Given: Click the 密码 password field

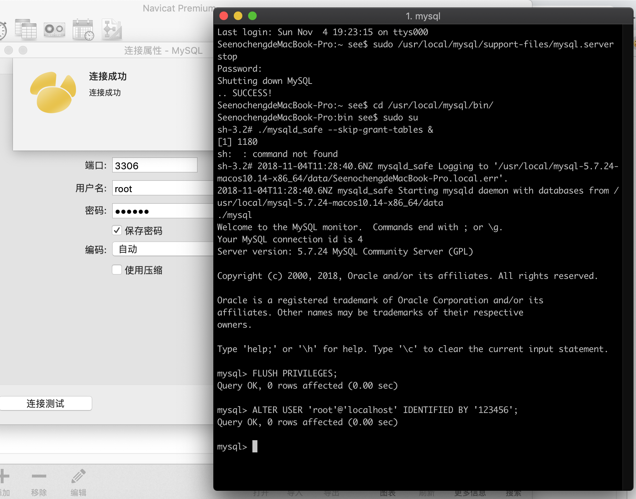Looking at the screenshot, I should pyautogui.click(x=163, y=211).
